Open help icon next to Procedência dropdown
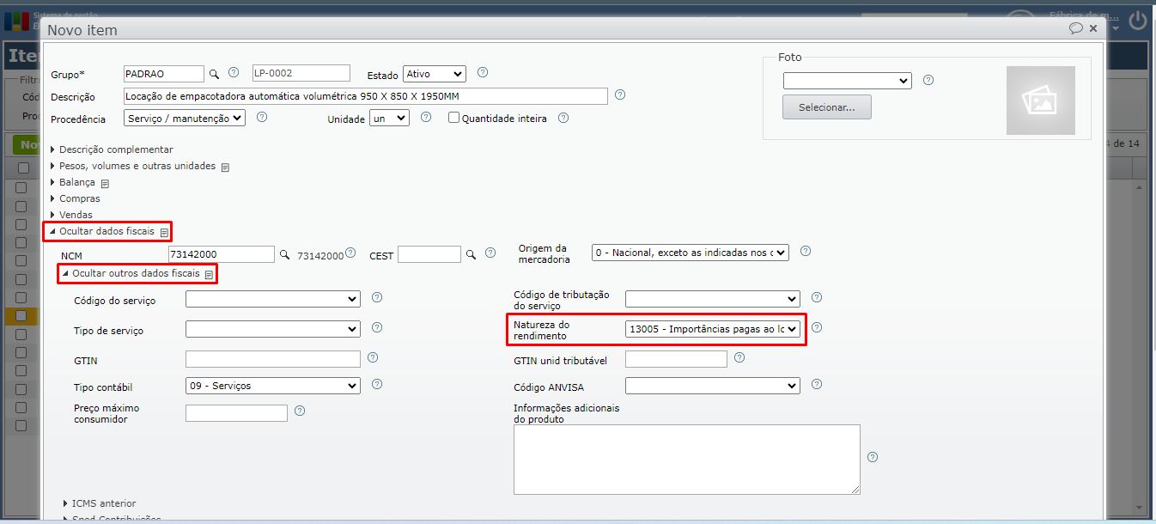This screenshot has height=524, width=1156. pyautogui.click(x=262, y=117)
